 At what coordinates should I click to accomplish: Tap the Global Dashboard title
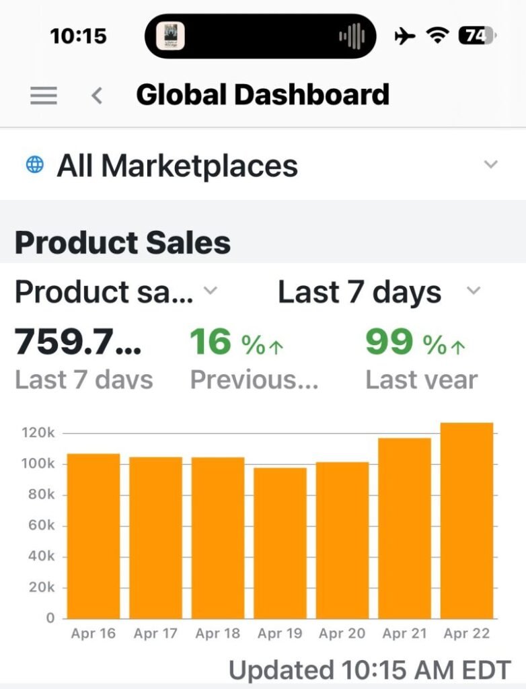(x=262, y=95)
